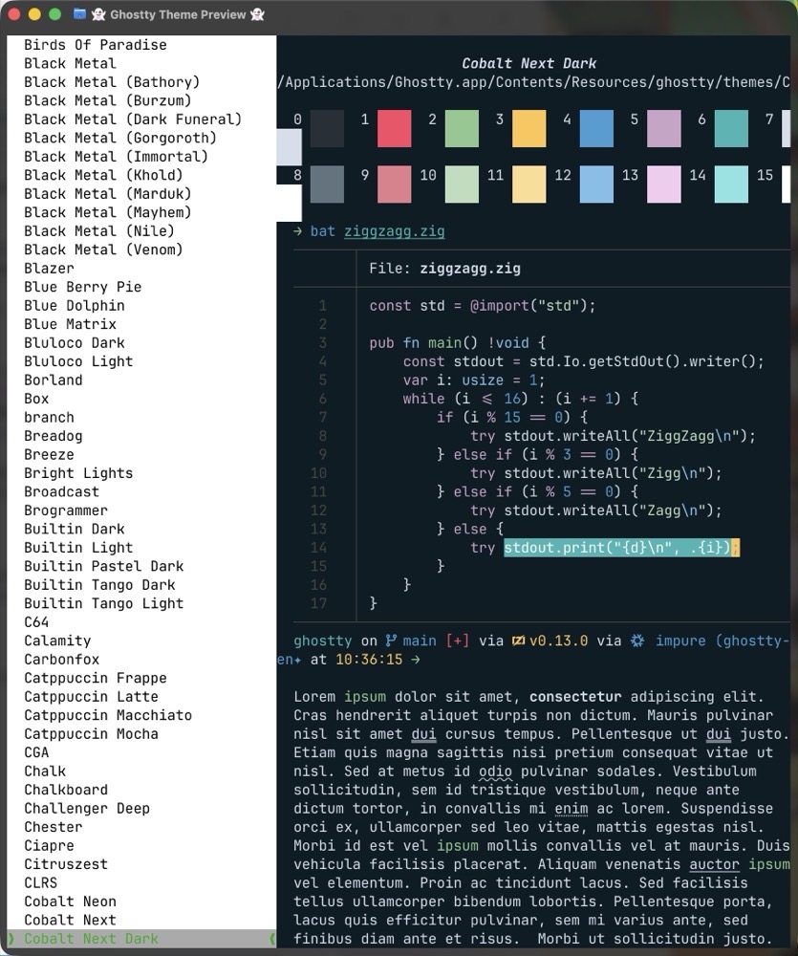This screenshot has width=798, height=956.
Task: Select the Black Metal (Bathory) theme
Action: click(x=112, y=82)
